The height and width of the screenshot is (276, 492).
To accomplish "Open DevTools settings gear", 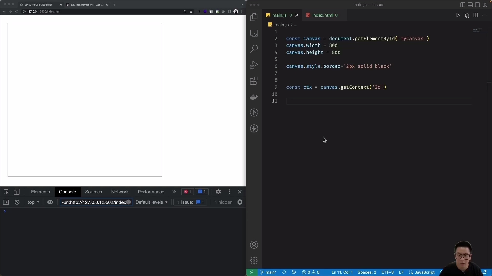I will 218,192.
